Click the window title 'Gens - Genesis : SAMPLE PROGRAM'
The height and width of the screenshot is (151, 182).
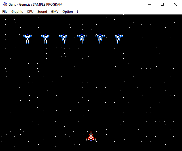(35, 5)
